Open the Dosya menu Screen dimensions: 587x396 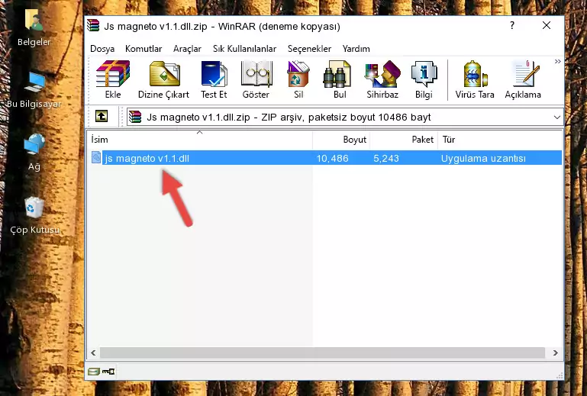pos(102,49)
